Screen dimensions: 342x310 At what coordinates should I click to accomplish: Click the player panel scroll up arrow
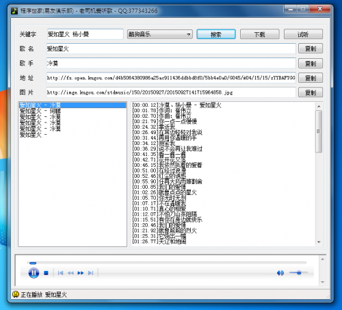[x=322, y=259]
